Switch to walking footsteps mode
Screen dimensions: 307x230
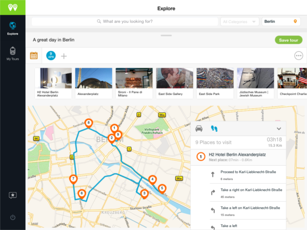coord(214,129)
